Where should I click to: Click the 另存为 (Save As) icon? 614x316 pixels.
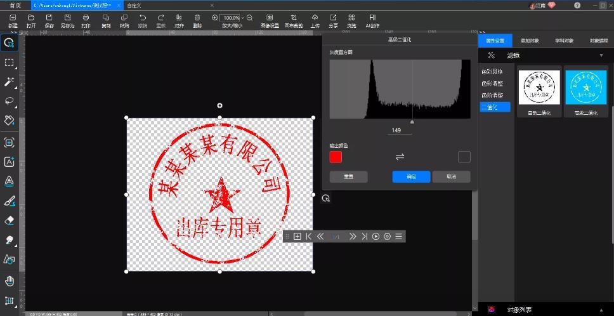67,18
